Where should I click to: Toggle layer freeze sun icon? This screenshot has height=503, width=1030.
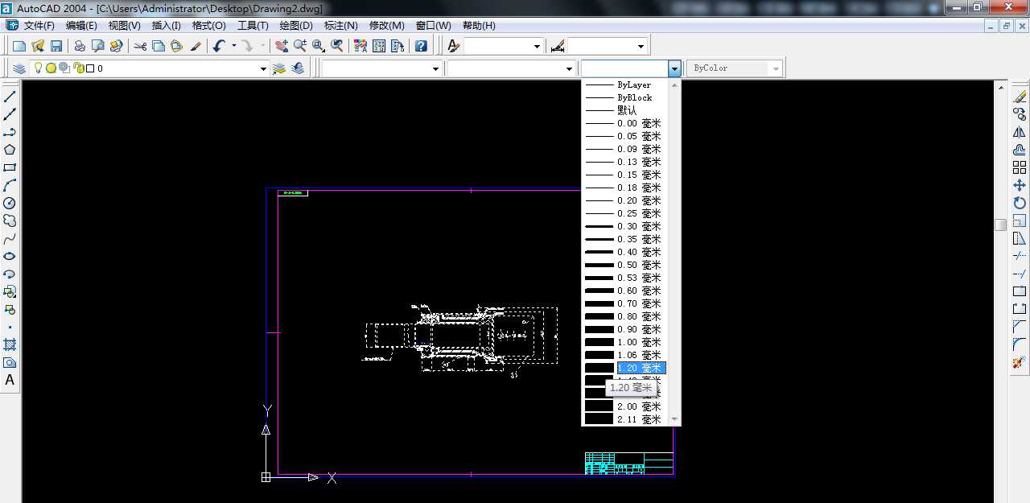(x=51, y=68)
